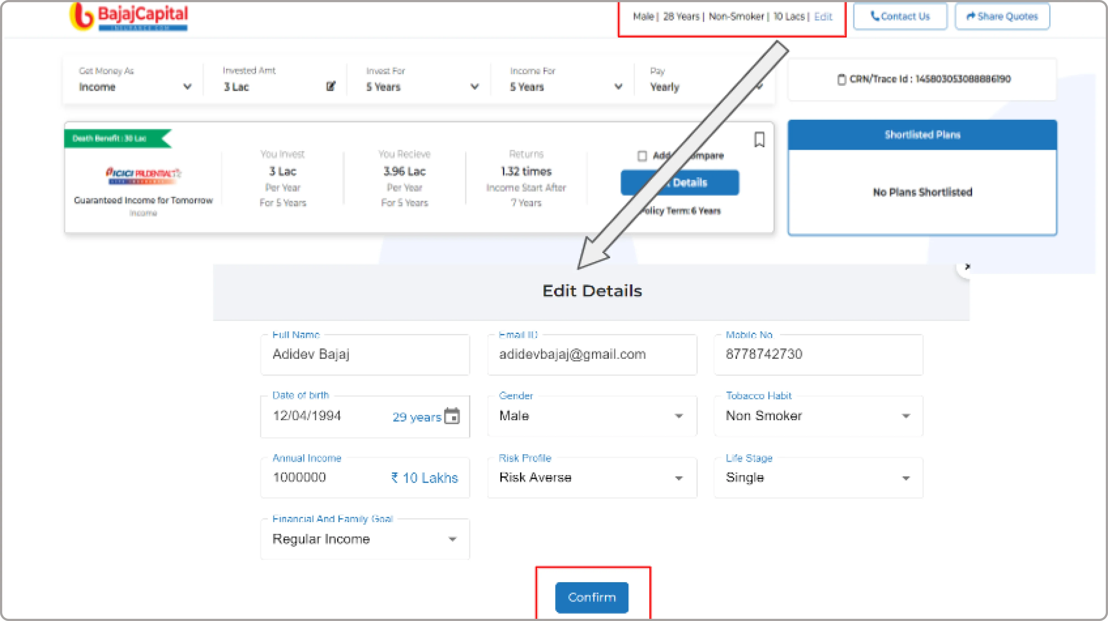This screenshot has height=621, width=1108.
Task: Click the Mobile No input field
Action: pos(819,354)
